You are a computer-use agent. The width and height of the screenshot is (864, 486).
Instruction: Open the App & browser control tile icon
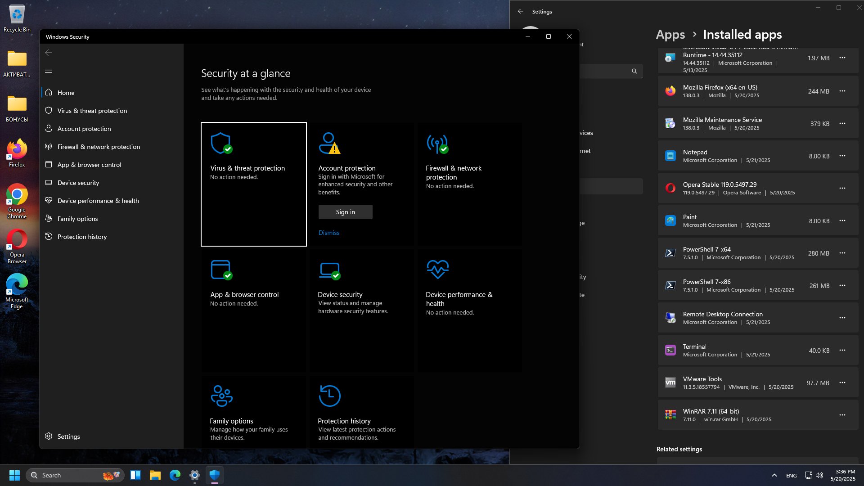point(221,270)
